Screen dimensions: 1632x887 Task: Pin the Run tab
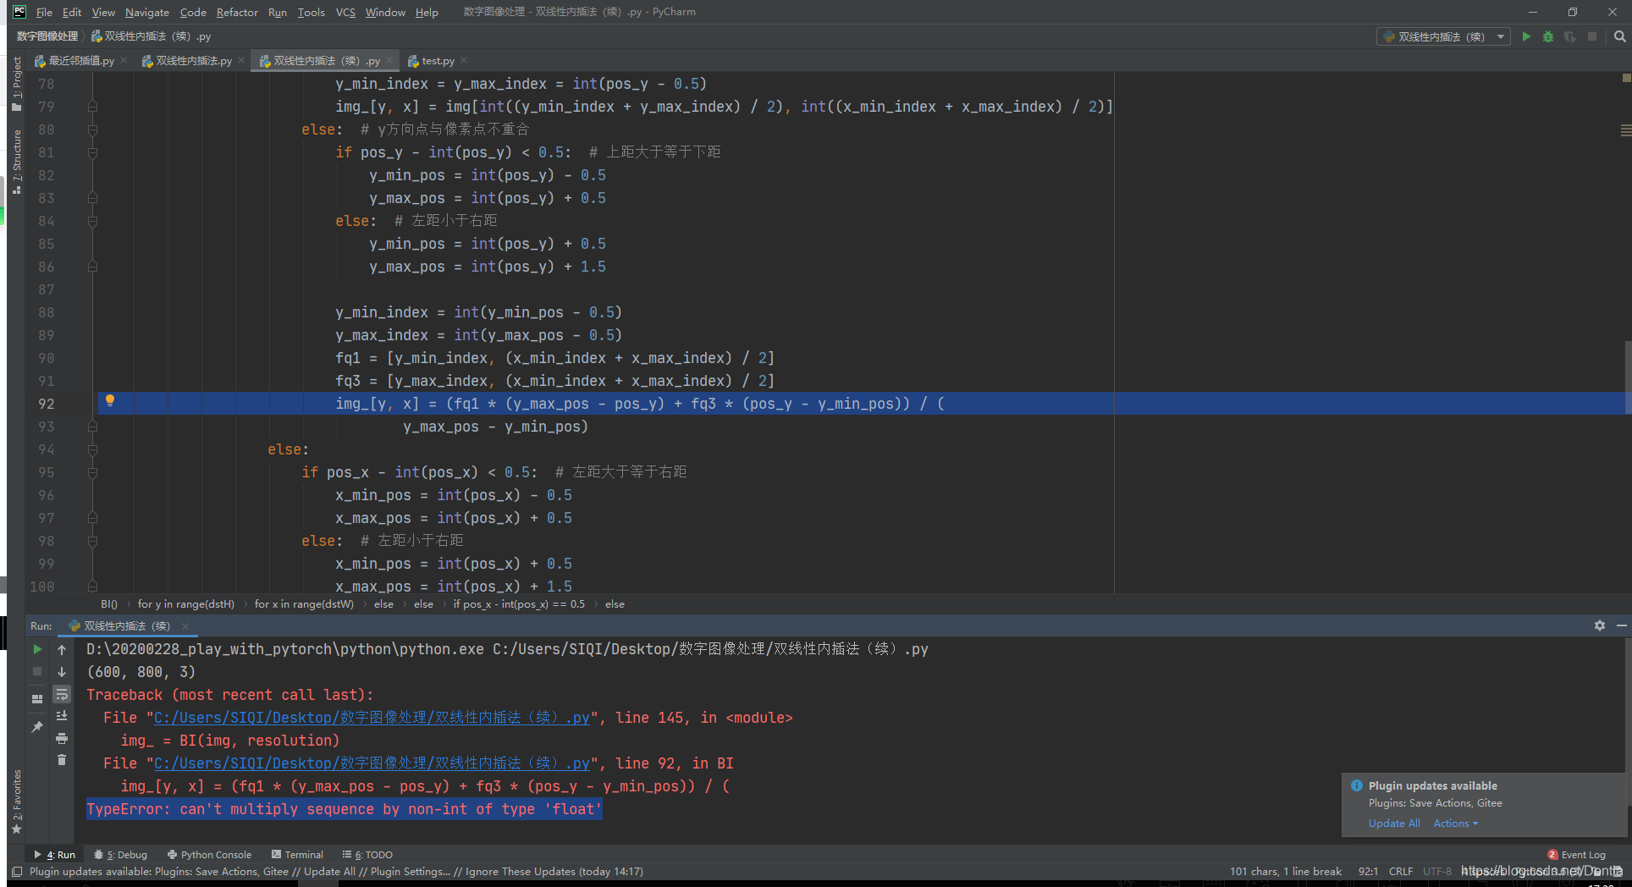(37, 727)
